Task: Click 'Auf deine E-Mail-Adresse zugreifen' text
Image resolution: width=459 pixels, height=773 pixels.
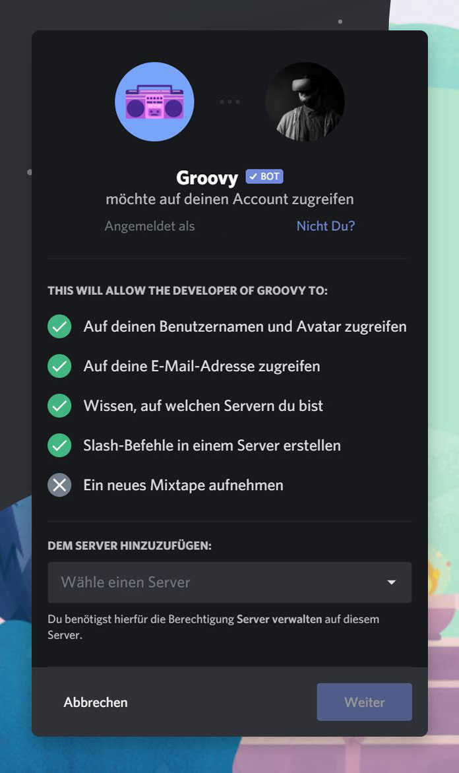Action: (x=202, y=366)
